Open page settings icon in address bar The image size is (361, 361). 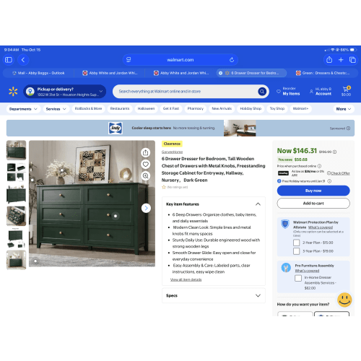click(129, 60)
